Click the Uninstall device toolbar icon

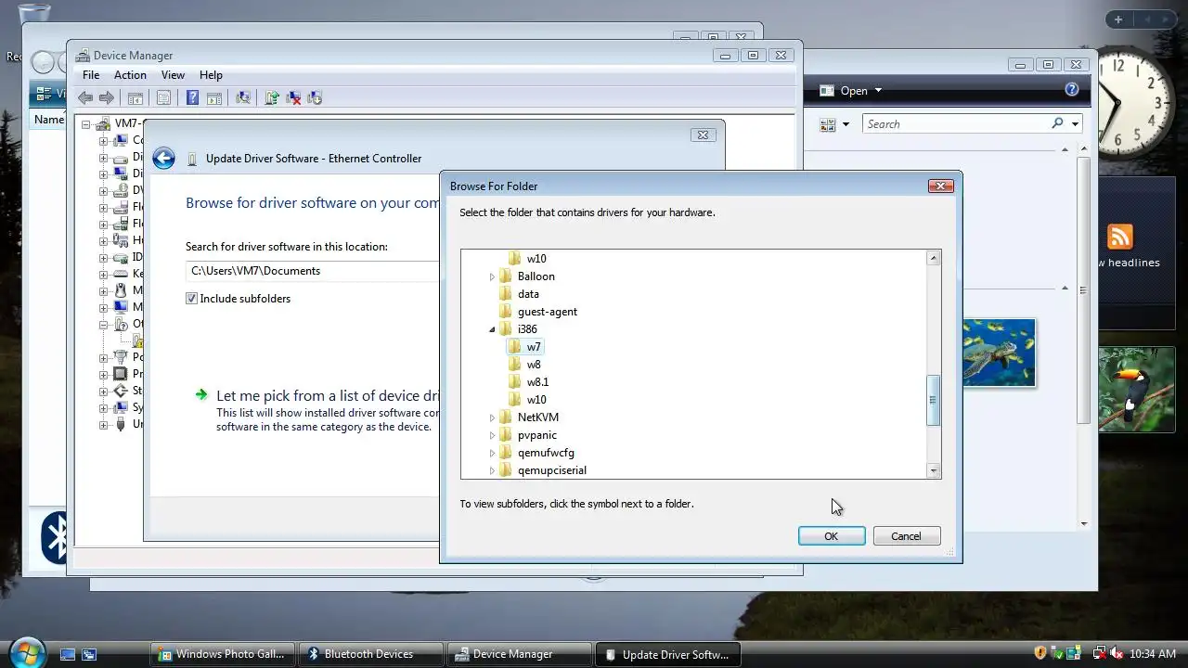tap(315, 97)
